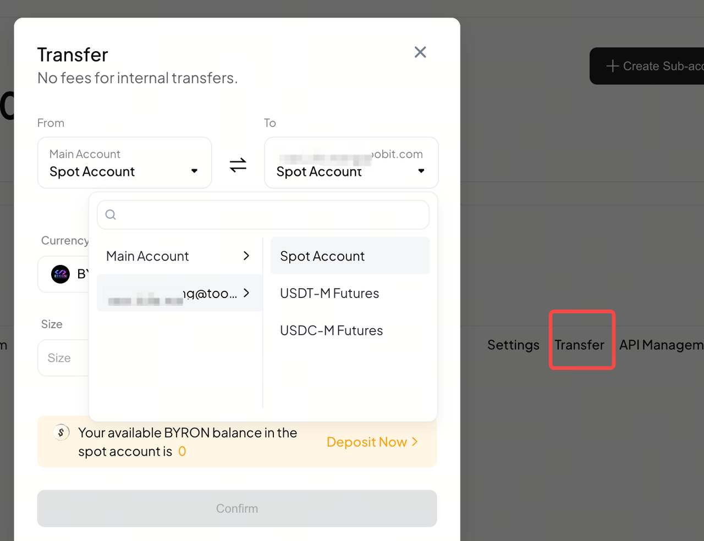Screen dimensions: 704x541
Task: Click the account search field
Action: coord(269,214)
